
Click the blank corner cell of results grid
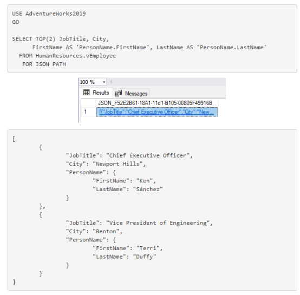pyautogui.click(x=89, y=103)
